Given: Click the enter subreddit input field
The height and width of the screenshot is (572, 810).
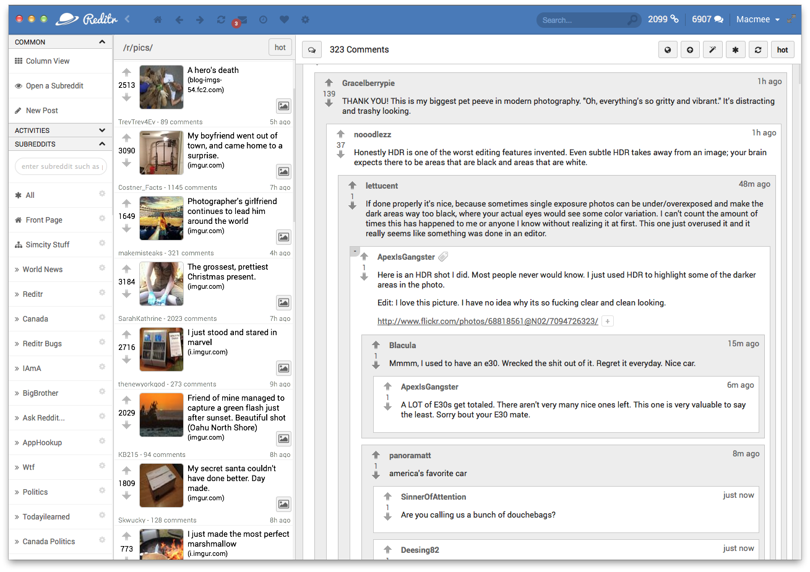Looking at the screenshot, I should [61, 166].
